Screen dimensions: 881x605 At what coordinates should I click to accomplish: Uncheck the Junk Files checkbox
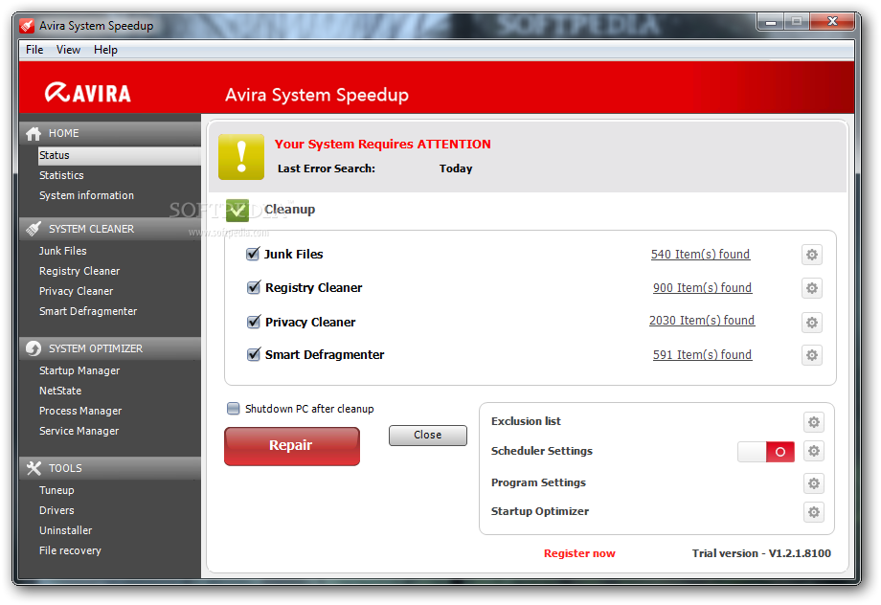tap(253, 254)
